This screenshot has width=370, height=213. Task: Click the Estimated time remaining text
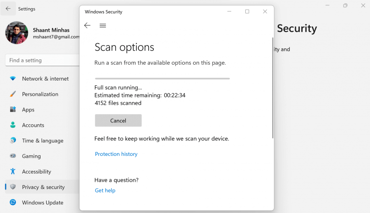pyautogui.click(x=140, y=95)
